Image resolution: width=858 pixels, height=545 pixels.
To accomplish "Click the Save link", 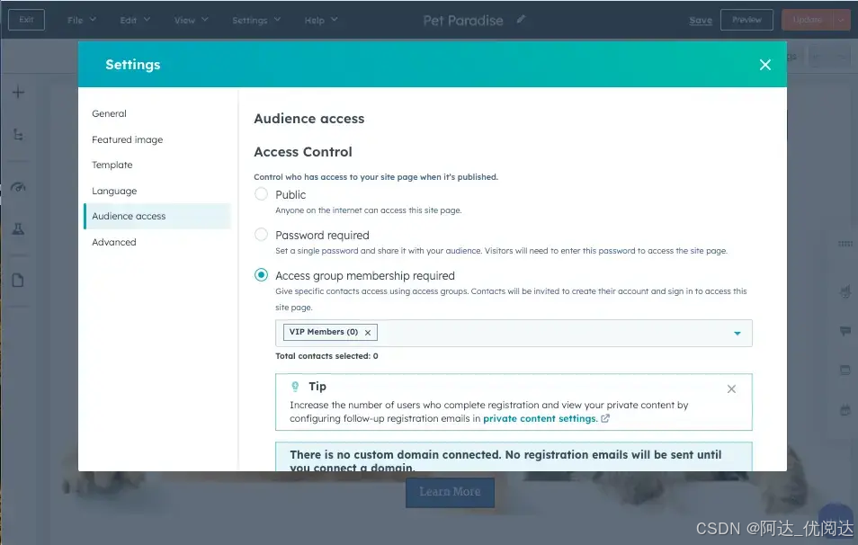I will (x=701, y=21).
